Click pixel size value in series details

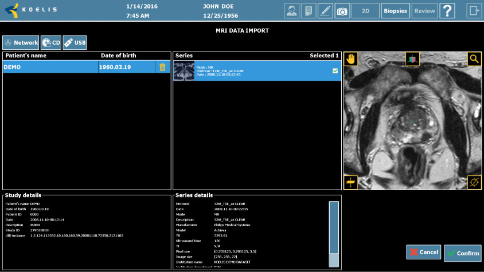235,251
